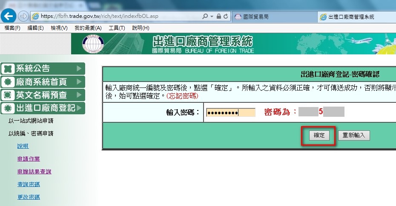Click the browser Forward arrow button

coord(23,17)
